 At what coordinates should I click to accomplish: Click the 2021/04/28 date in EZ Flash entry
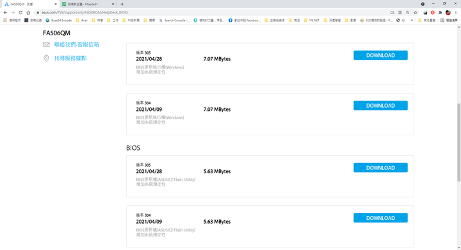[149, 171]
